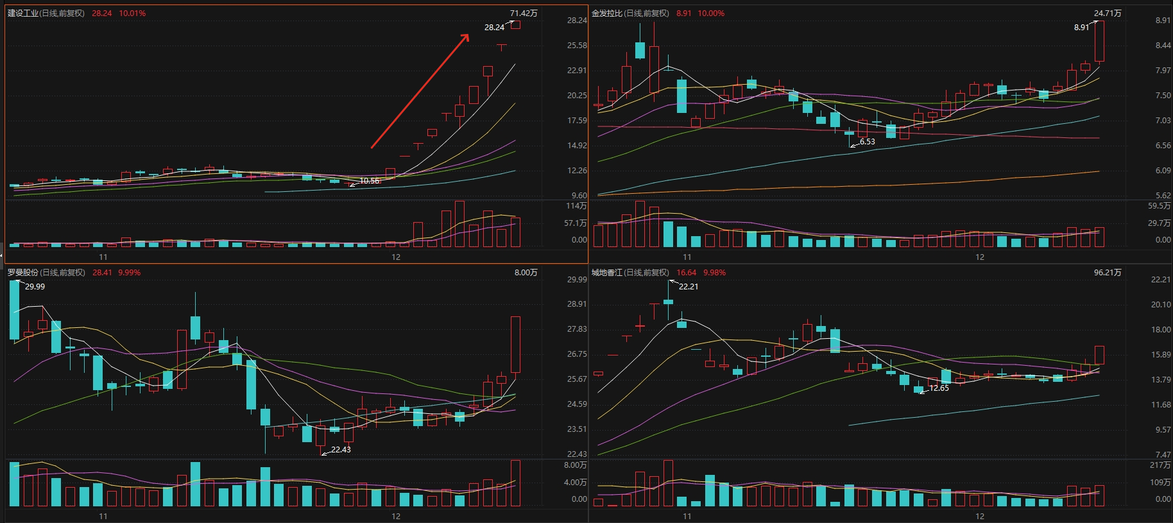Select the 217万 volume axis label

pos(1160,465)
